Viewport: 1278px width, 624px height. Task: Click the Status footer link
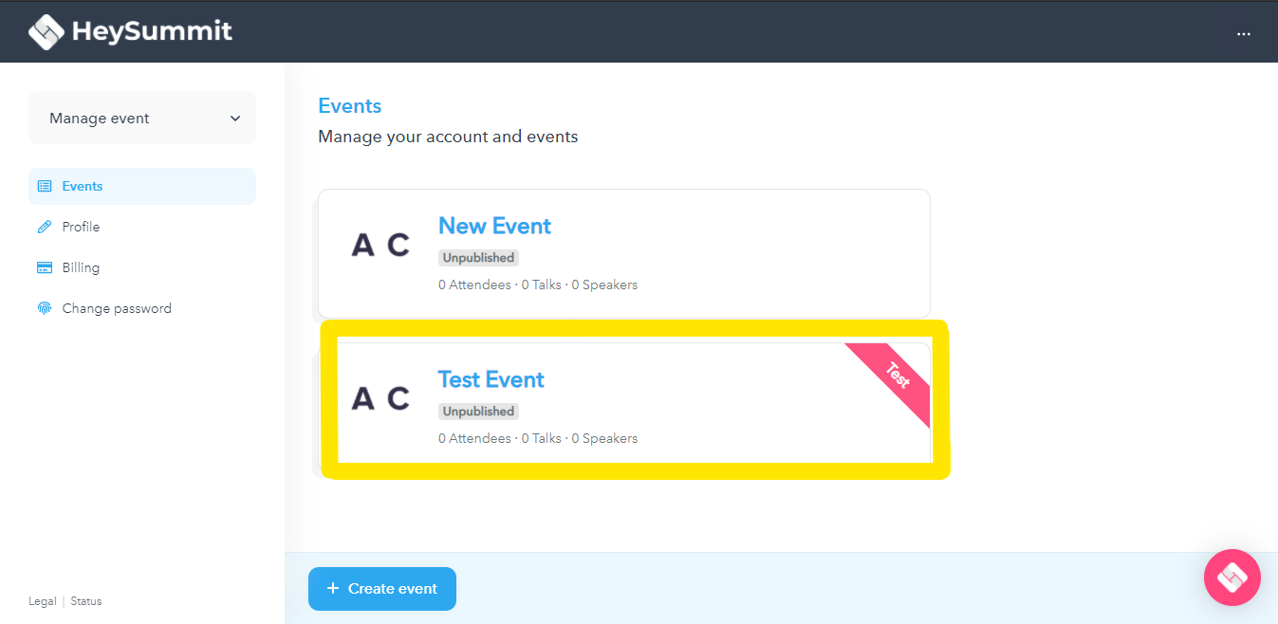click(86, 601)
